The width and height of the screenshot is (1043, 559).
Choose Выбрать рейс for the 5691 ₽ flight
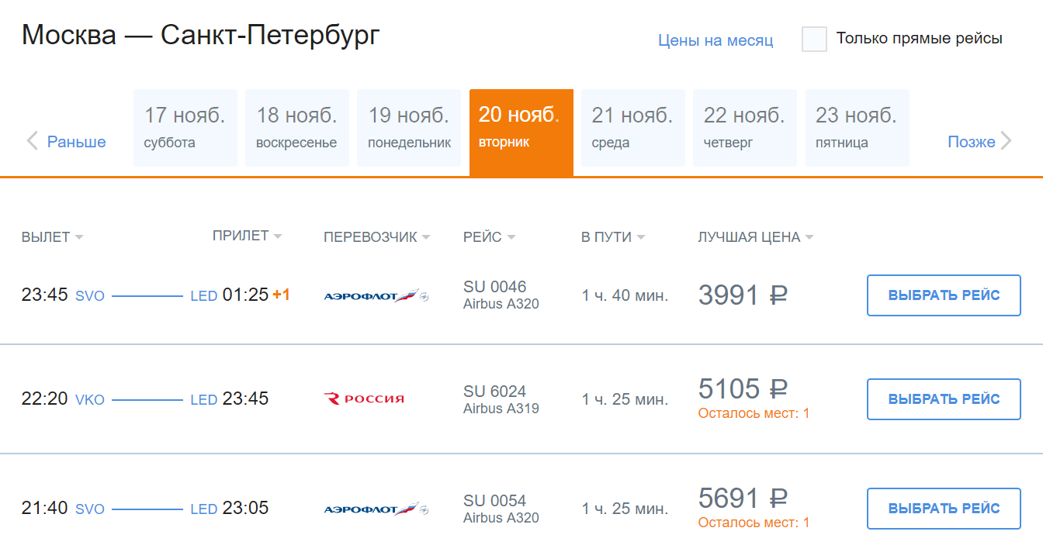[x=943, y=509]
